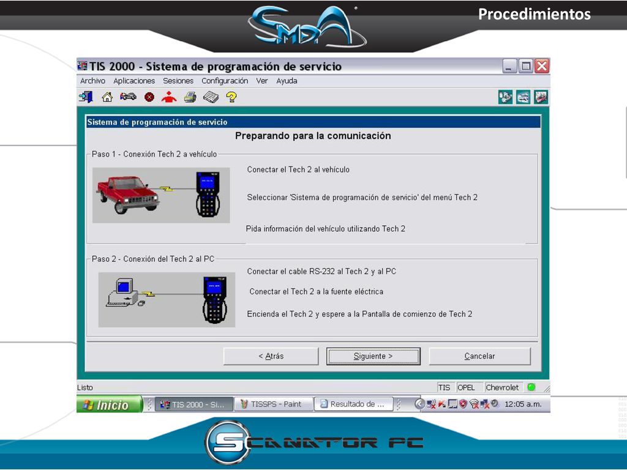Viewport: 627px width, 470px height.
Task: Click 'Paso 1 - Conexión Tech 2 a vehículo' label
Action: 154,154
